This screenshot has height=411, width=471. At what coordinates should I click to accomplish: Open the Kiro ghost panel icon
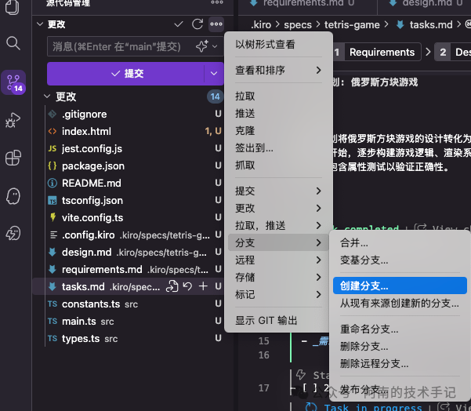pyautogui.click(x=13, y=196)
